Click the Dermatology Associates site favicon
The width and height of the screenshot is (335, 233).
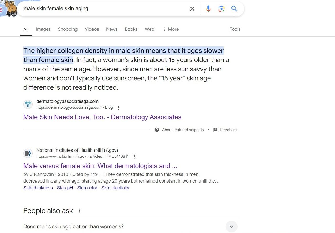pos(28,104)
